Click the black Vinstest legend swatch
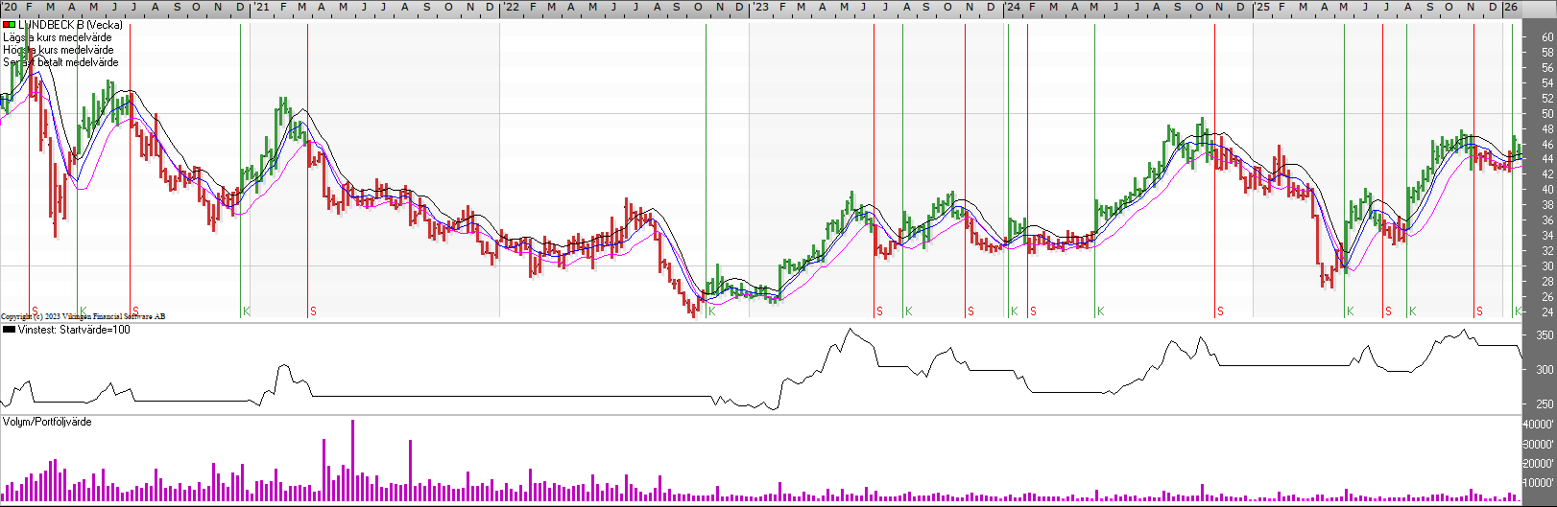 [10, 330]
